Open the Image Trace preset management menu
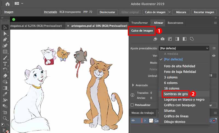Screen dimensions: 219x133 pos(214,48)
